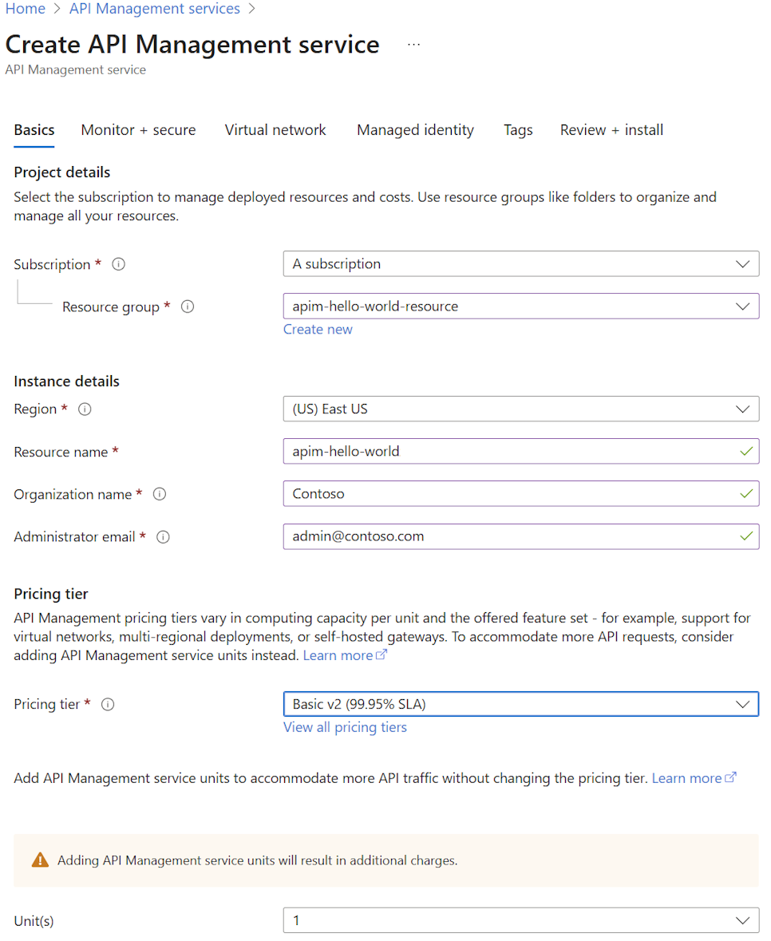
Task: View the Organization name info tooltip
Action: click(x=160, y=494)
